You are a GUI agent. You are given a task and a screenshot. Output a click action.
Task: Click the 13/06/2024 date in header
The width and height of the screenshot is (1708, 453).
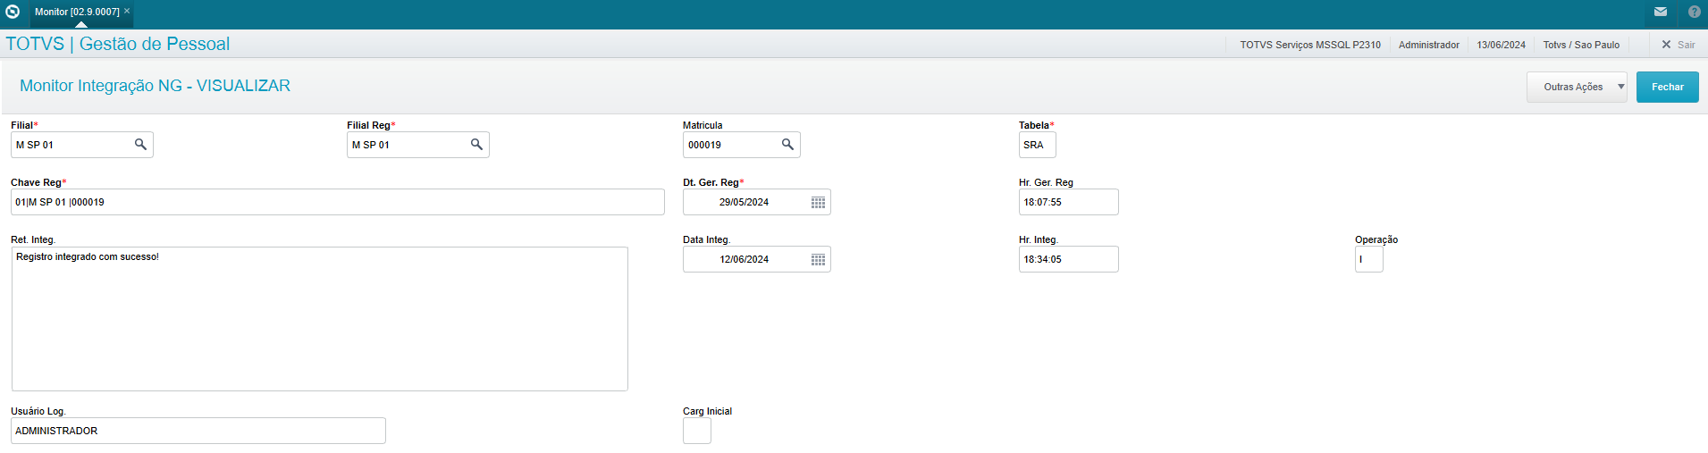pos(1502,45)
